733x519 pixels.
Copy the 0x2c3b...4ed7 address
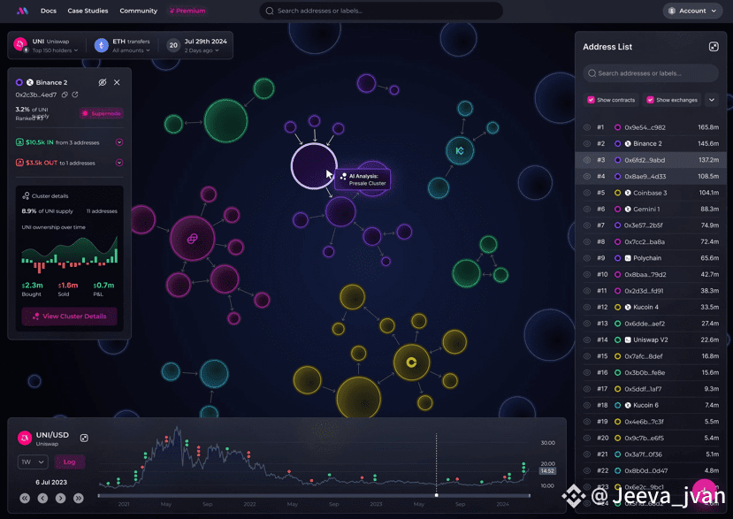(x=65, y=95)
